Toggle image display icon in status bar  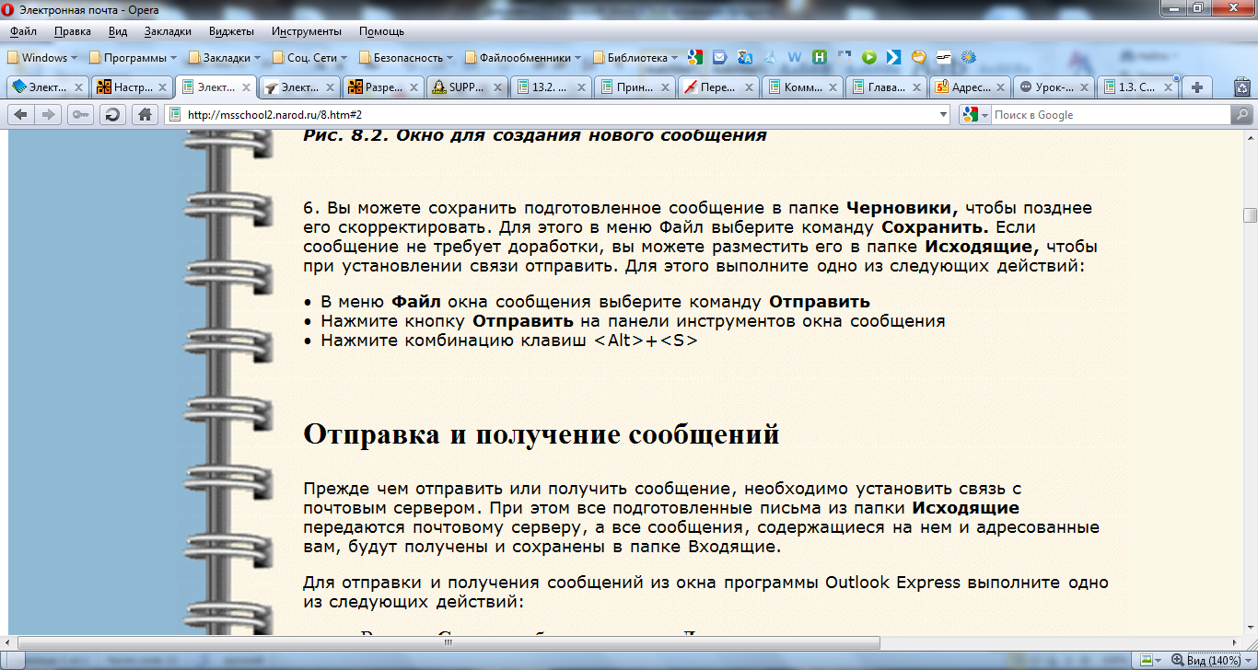(x=1146, y=660)
